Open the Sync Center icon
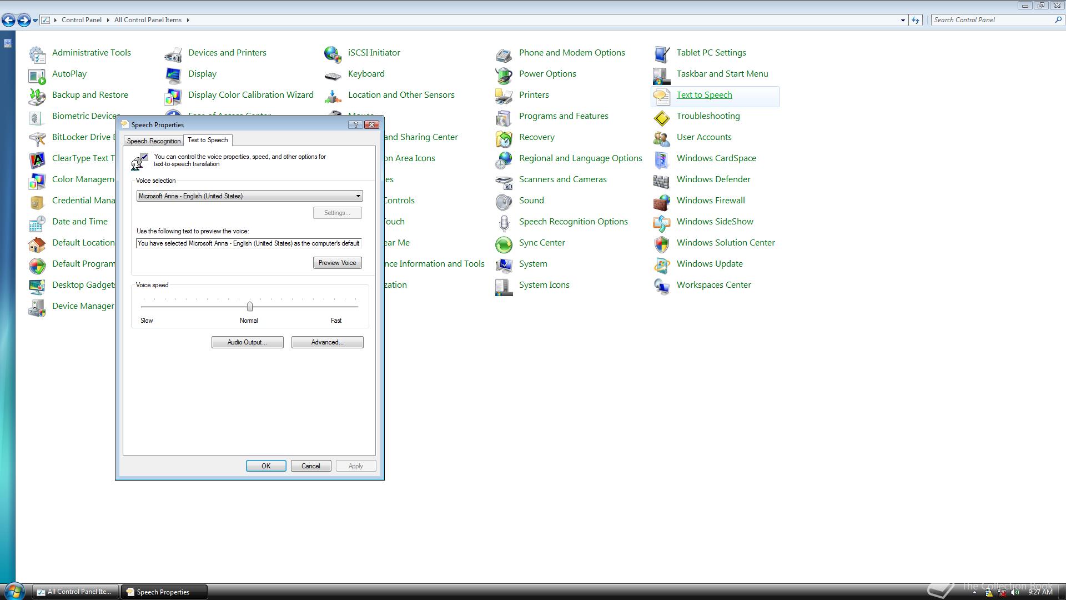The image size is (1066, 600). click(x=504, y=244)
